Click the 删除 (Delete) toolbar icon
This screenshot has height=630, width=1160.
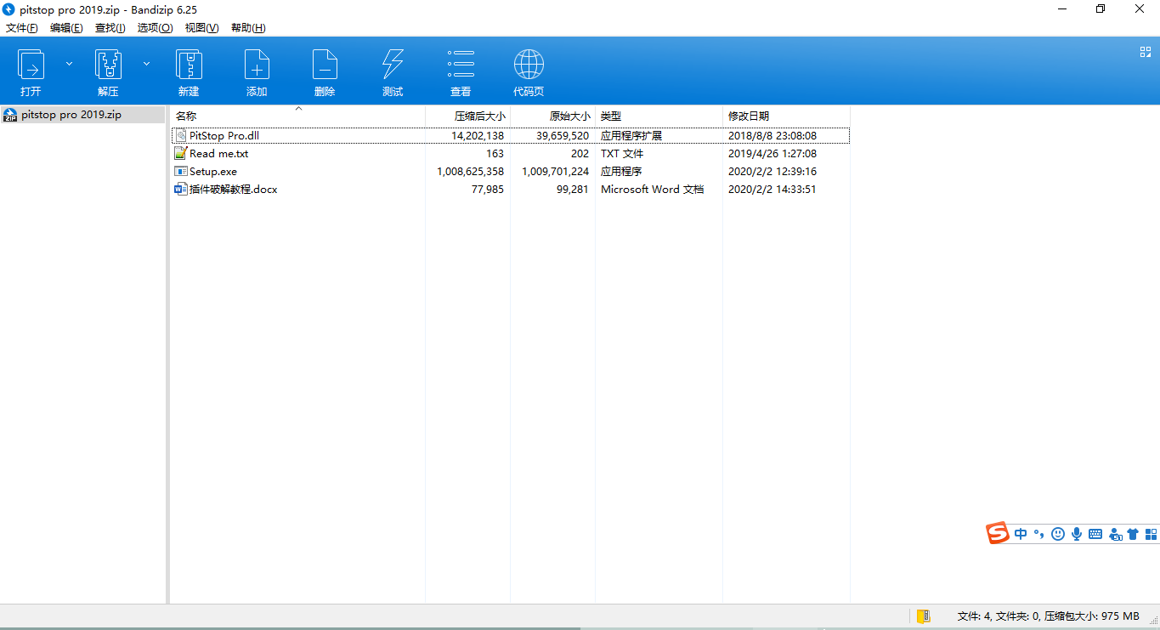(x=325, y=65)
